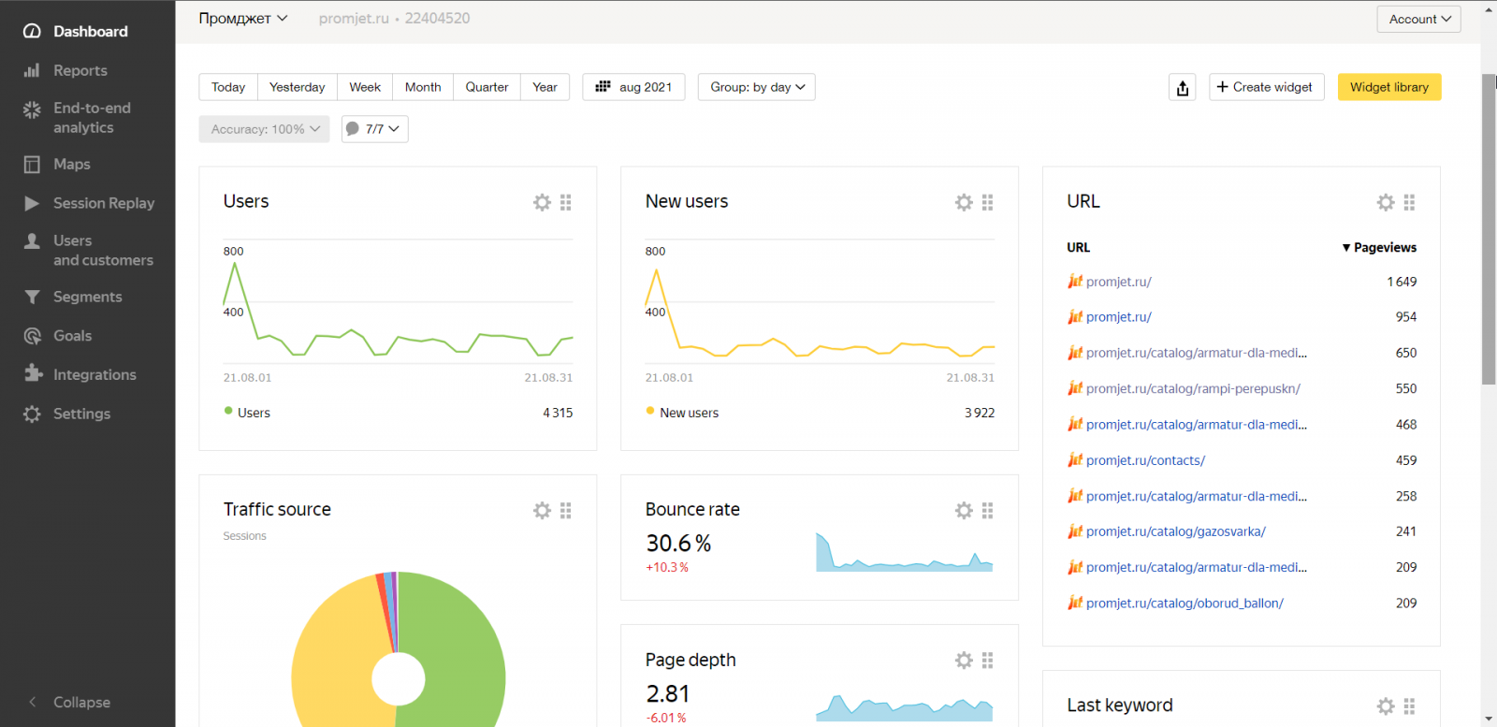Open Page depth widget settings gear

coord(964,661)
